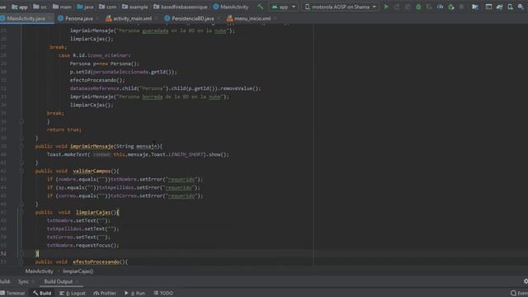
Task: Click the Apply Code Changes icon
Action: coord(408,7)
